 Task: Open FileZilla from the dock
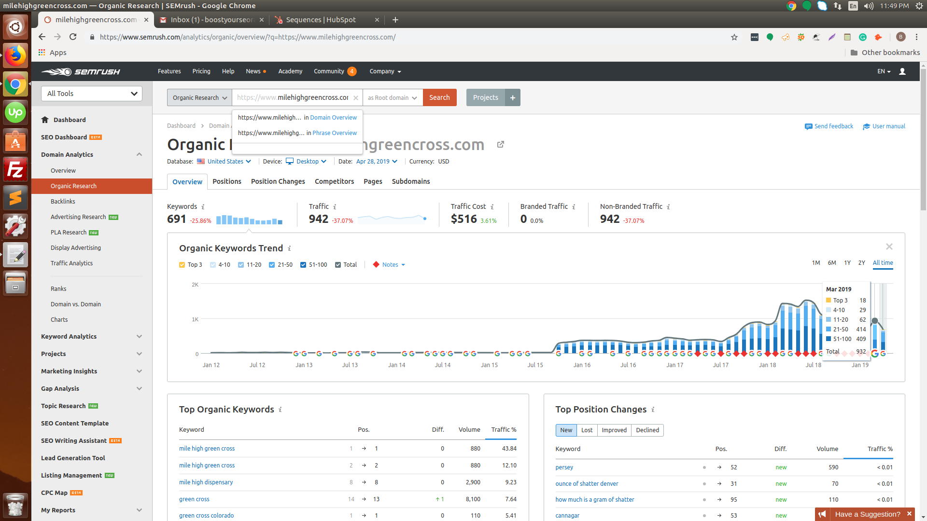(x=15, y=170)
